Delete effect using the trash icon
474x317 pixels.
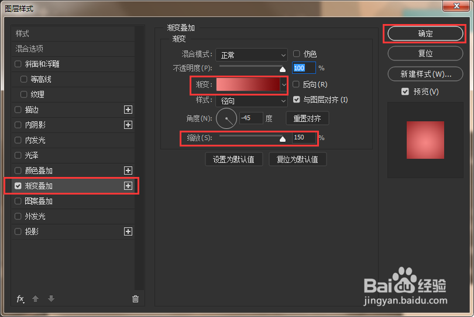click(135, 299)
